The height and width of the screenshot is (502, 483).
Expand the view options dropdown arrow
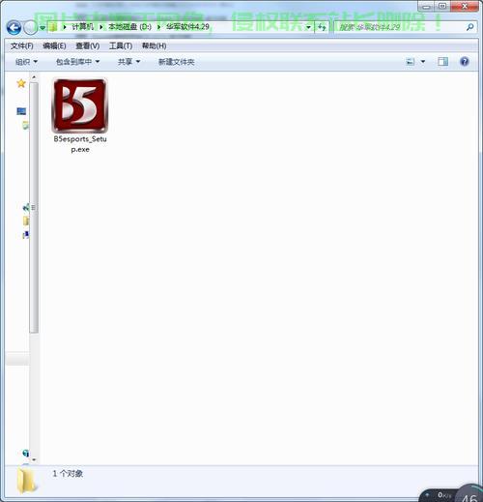pos(423,62)
